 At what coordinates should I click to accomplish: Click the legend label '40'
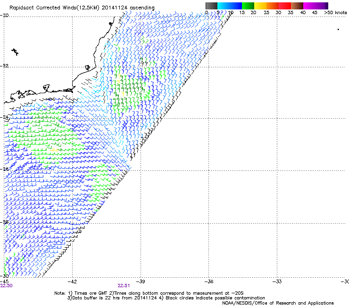[x=303, y=13]
